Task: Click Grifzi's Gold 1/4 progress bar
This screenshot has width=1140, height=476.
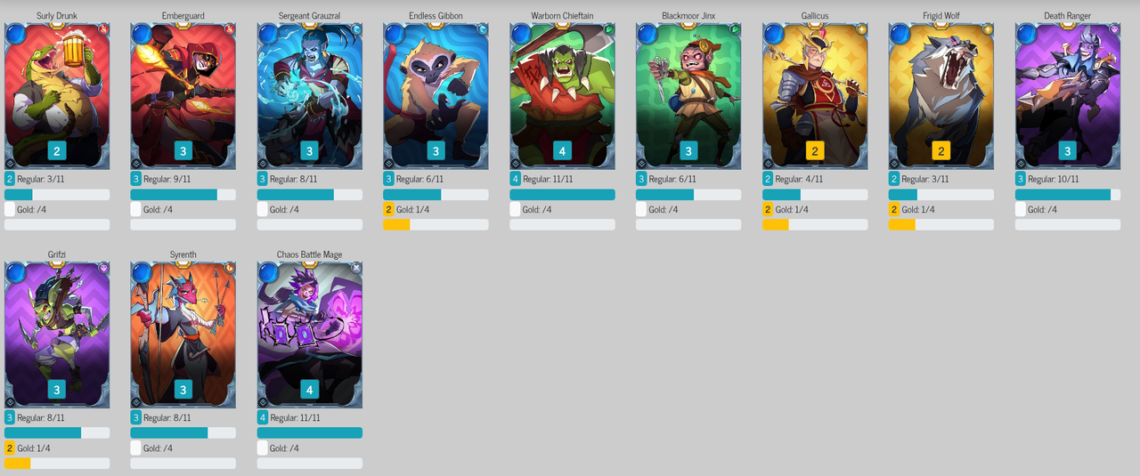Action: click(57, 463)
